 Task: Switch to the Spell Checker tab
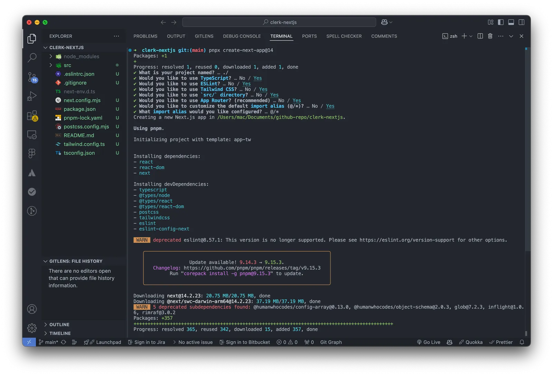tap(344, 36)
